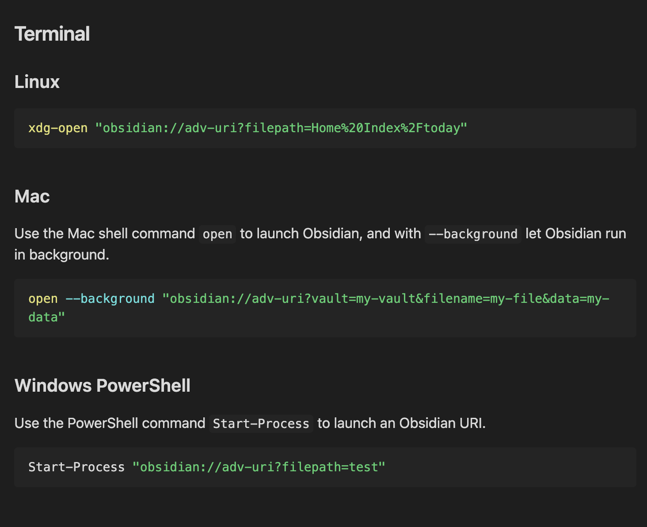
Task: Click 'let Obsidian run' text in Mac paragraph
Action: pyautogui.click(x=575, y=233)
